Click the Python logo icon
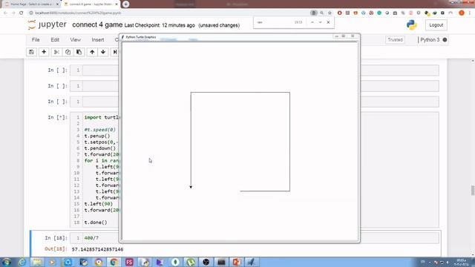The width and height of the screenshot is (475, 267). coord(412,24)
